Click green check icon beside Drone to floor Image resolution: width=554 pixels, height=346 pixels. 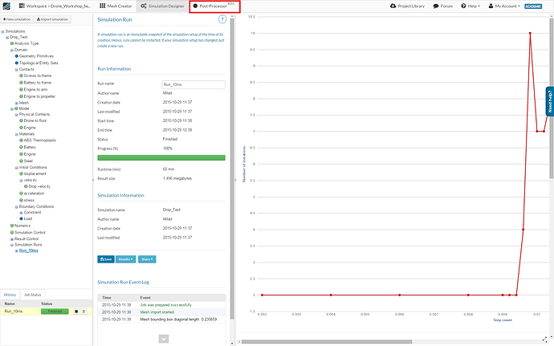coord(21,121)
